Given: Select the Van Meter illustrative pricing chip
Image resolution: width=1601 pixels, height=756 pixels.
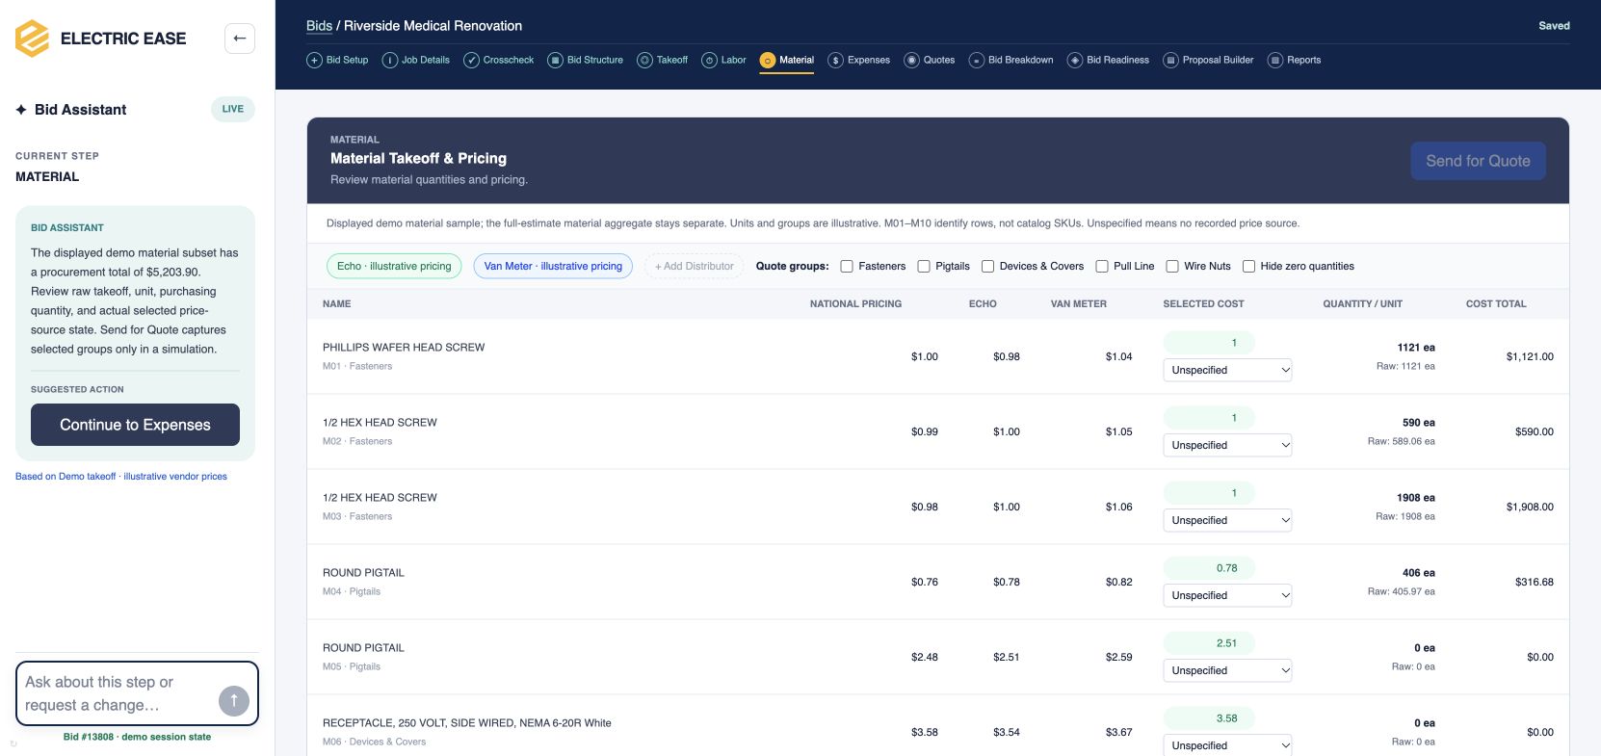Looking at the screenshot, I should (553, 266).
